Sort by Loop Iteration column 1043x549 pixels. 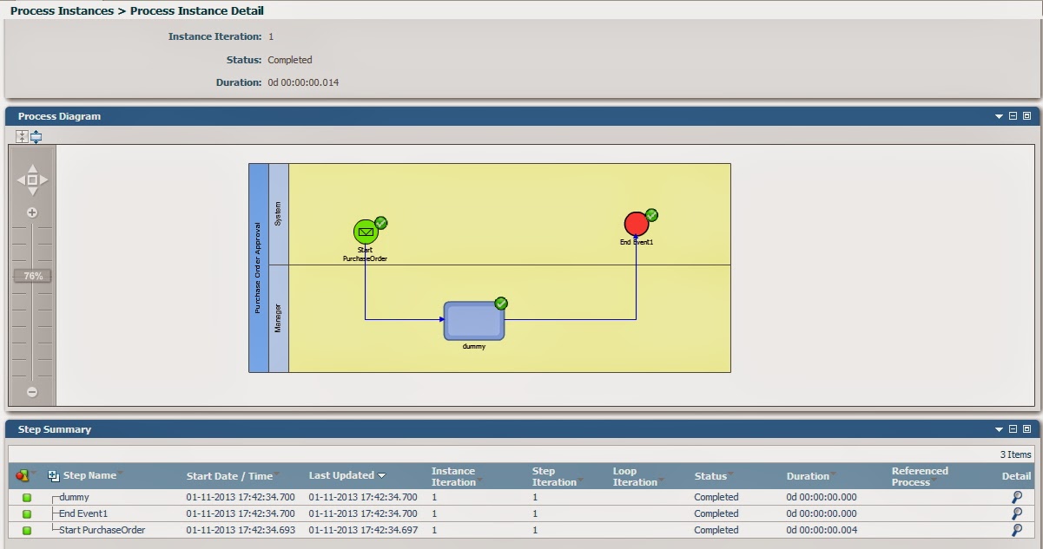[x=635, y=476]
